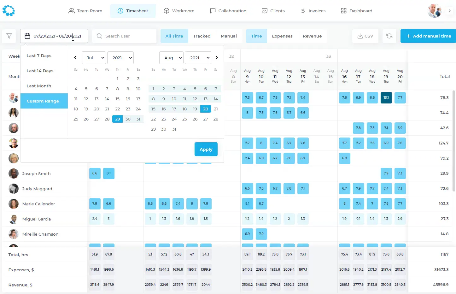Switch to Tracked time filter
The height and width of the screenshot is (294, 456).
[x=202, y=36]
